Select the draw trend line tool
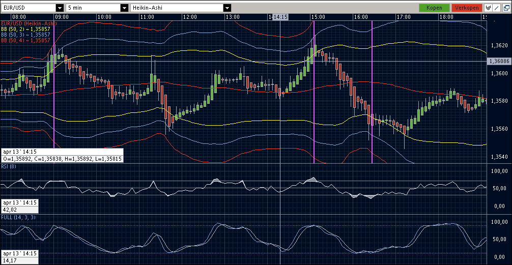Screen dimensions: 512x265 click(497, 8)
